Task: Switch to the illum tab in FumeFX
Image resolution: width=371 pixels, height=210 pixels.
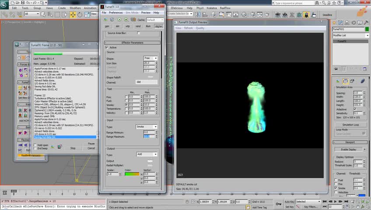Action: pyautogui.click(x=148, y=26)
